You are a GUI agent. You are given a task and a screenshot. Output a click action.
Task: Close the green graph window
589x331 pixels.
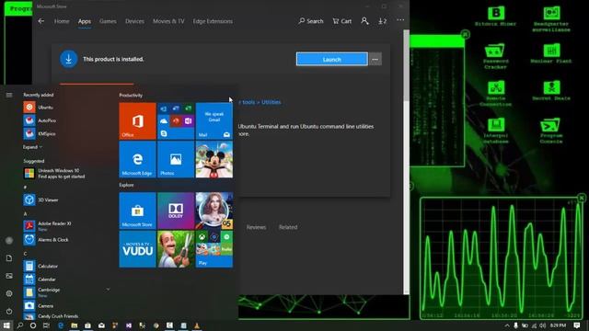(581, 198)
